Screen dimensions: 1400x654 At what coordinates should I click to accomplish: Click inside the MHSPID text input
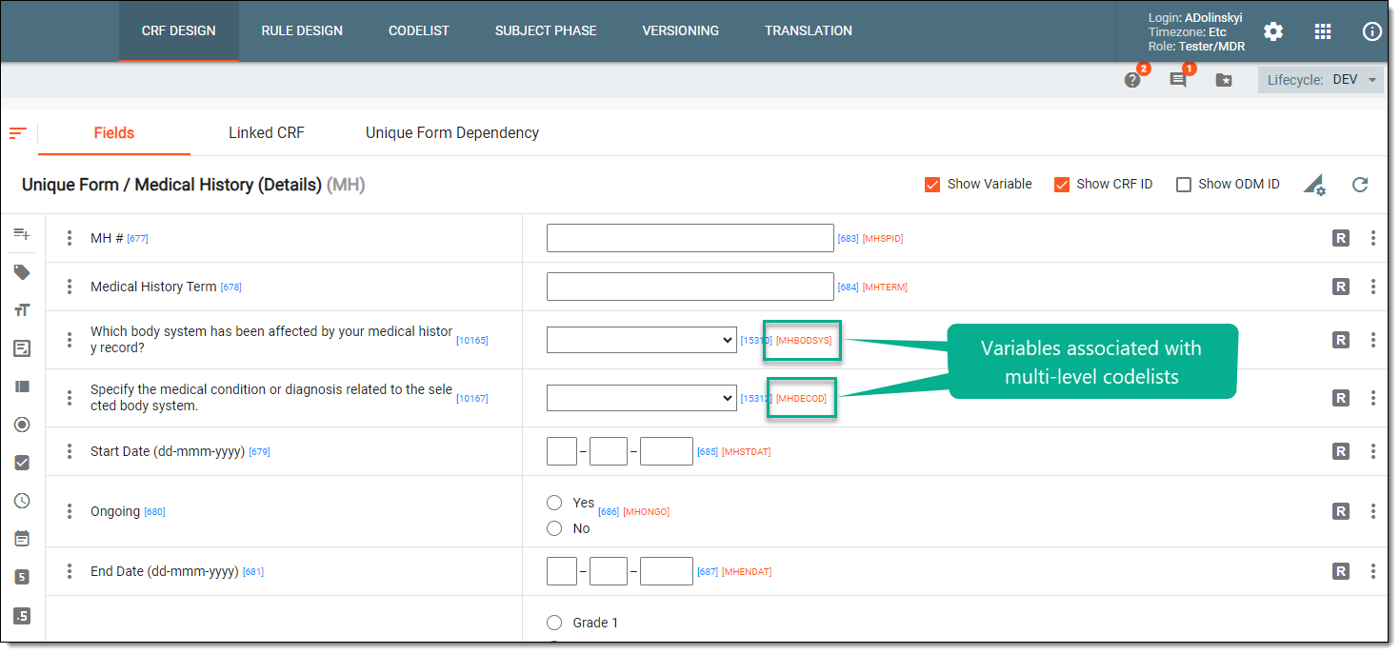[690, 238]
